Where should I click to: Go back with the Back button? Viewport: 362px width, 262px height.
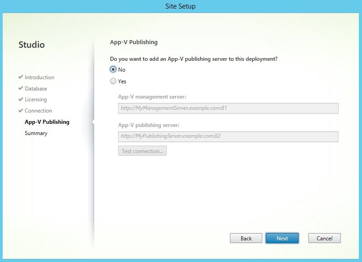[246, 238]
